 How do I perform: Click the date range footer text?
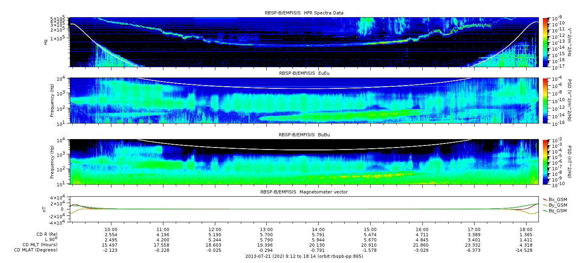coord(304,256)
